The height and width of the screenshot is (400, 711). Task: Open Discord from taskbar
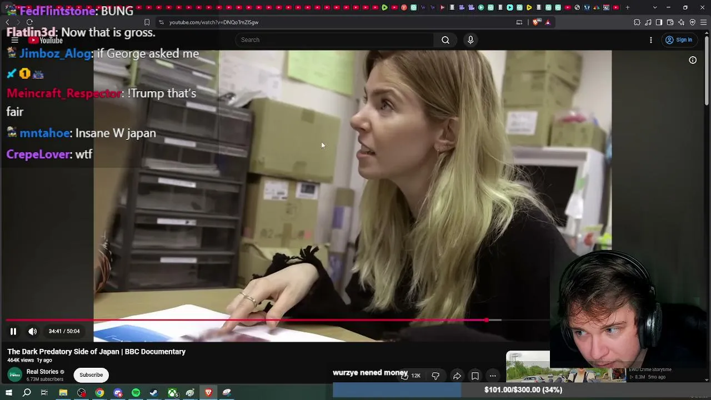118,393
